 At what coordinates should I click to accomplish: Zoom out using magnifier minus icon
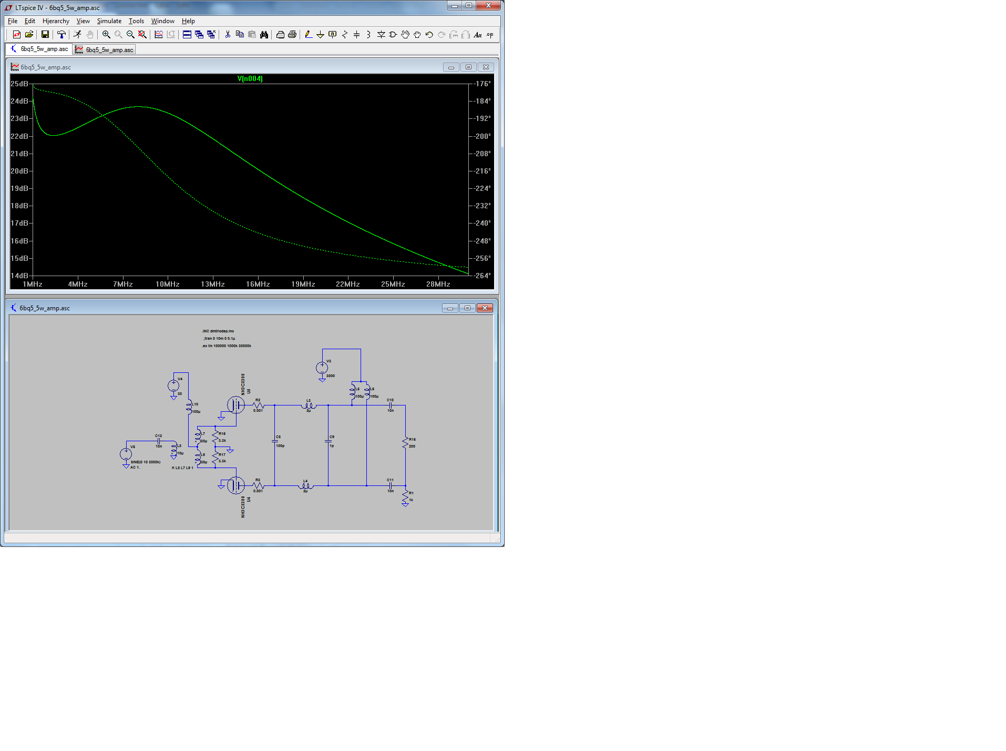(130, 35)
